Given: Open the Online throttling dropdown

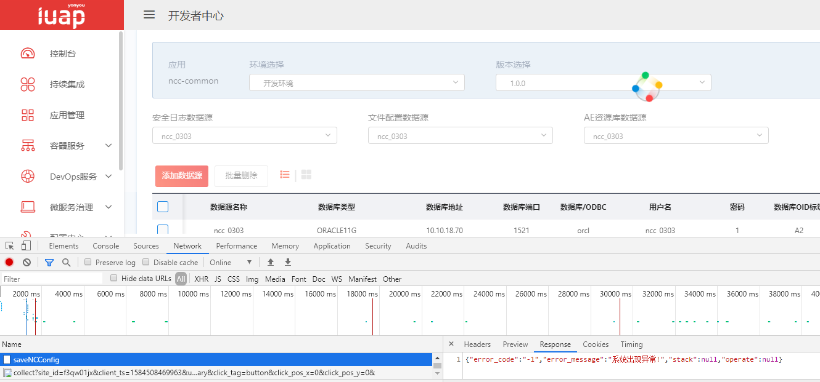Looking at the screenshot, I should tap(231, 262).
